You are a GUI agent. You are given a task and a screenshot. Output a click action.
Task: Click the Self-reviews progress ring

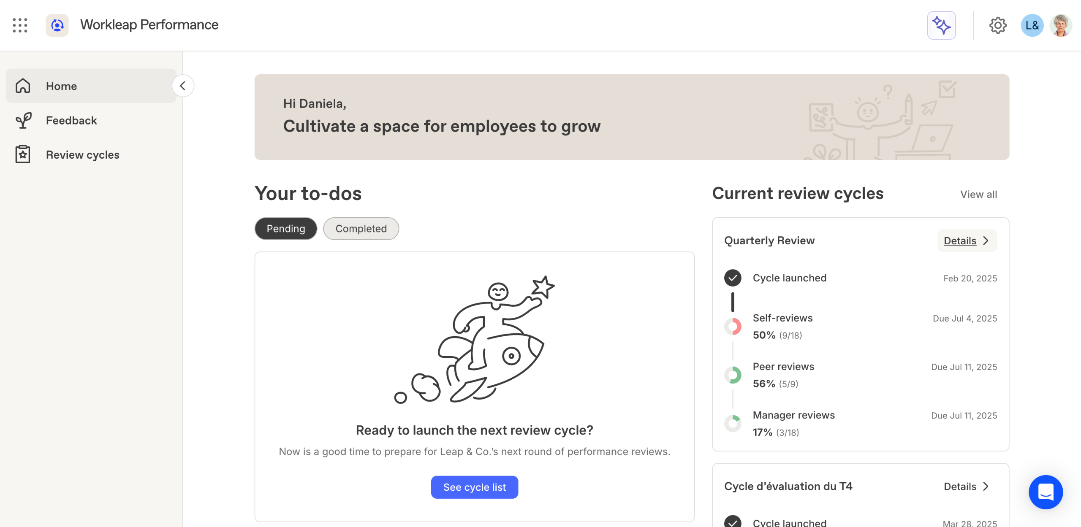pos(733,326)
